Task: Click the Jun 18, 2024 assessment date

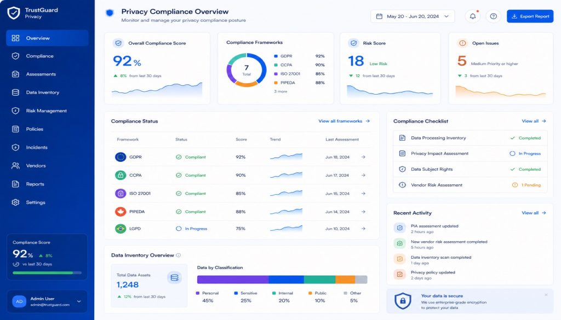Action: (x=337, y=157)
